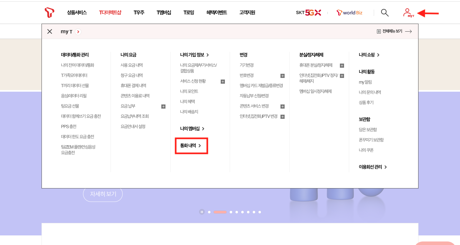Open 나의 가입 정보 via its chevron
The width and height of the screenshot is (460, 245).
[207, 55]
